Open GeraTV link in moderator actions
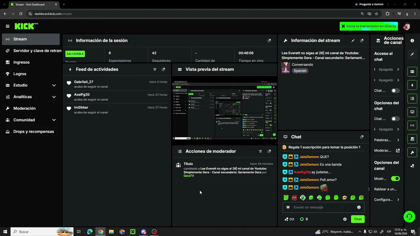 tap(189, 176)
